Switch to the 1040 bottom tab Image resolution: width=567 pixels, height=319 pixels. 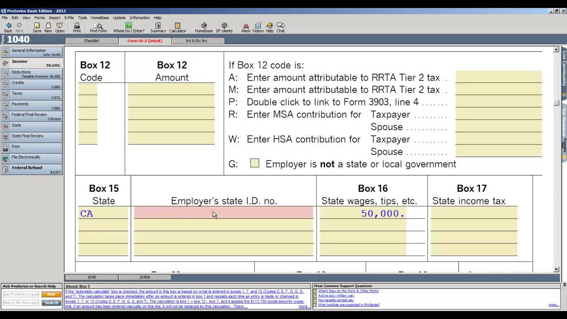92,277
